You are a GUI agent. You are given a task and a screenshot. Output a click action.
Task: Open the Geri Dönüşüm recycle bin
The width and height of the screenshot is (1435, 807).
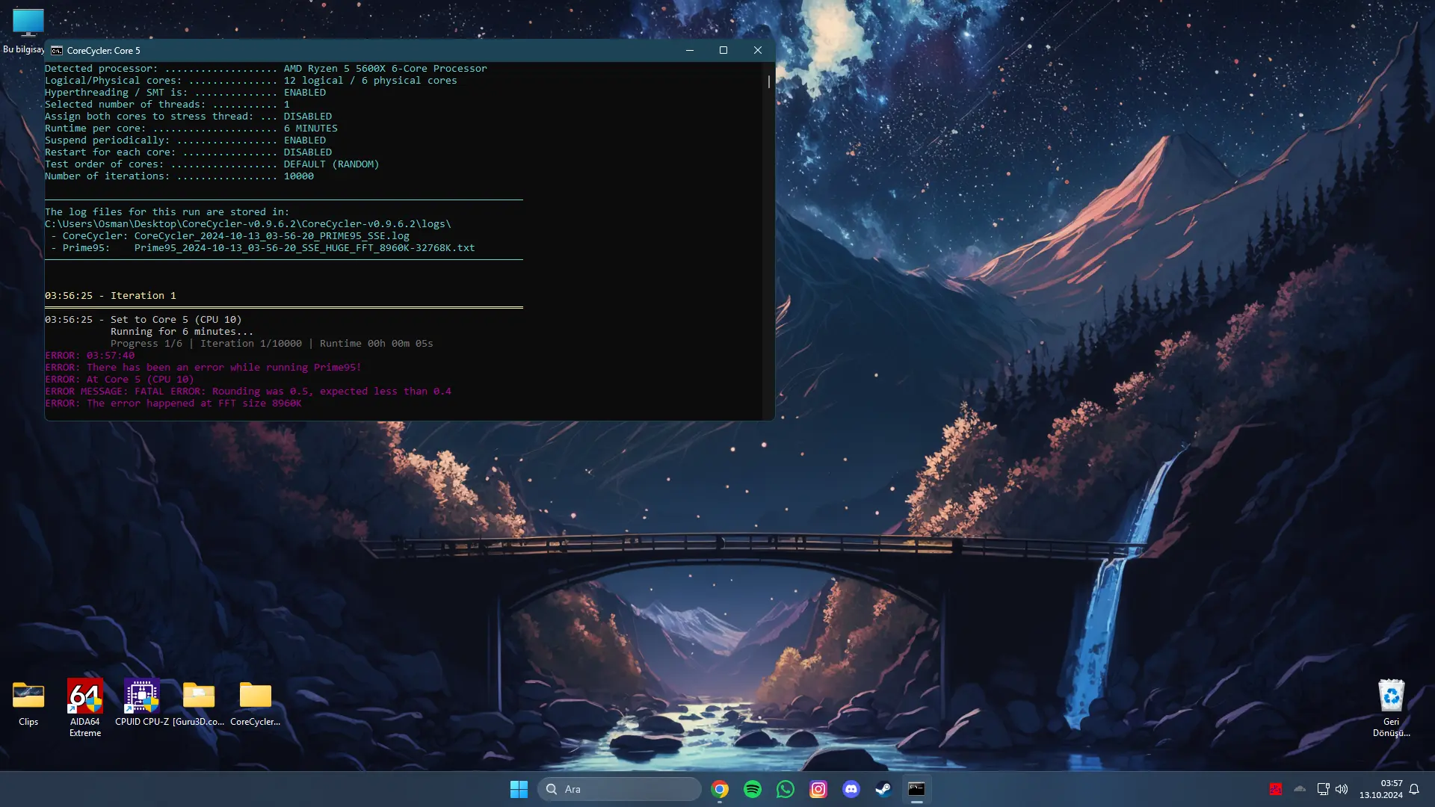click(x=1391, y=708)
